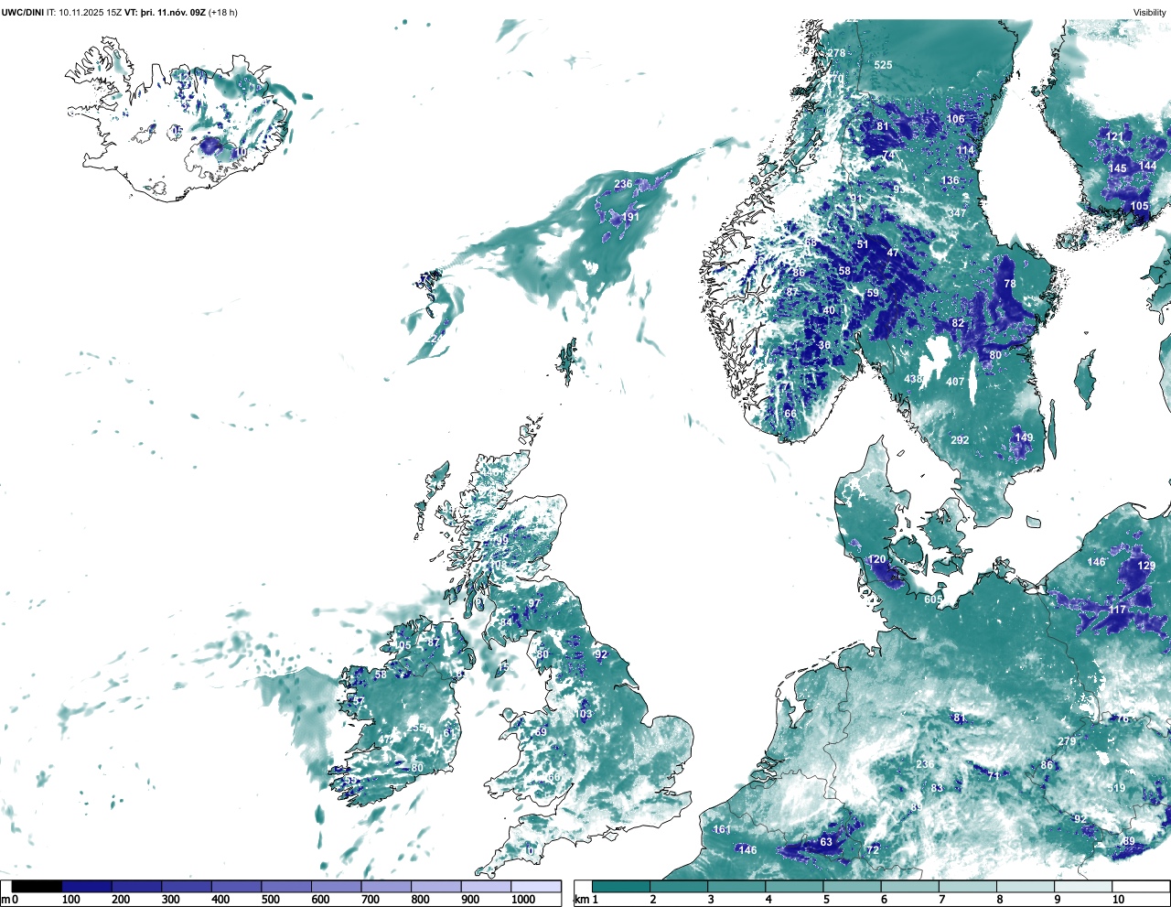Click the '525' visibility value in northern Sweden

point(883,65)
